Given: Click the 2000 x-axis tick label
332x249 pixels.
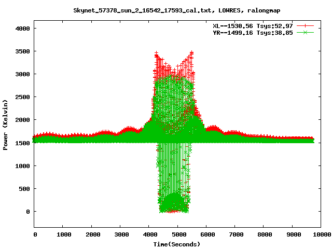Looking at the screenshot, I should pos(93,234).
